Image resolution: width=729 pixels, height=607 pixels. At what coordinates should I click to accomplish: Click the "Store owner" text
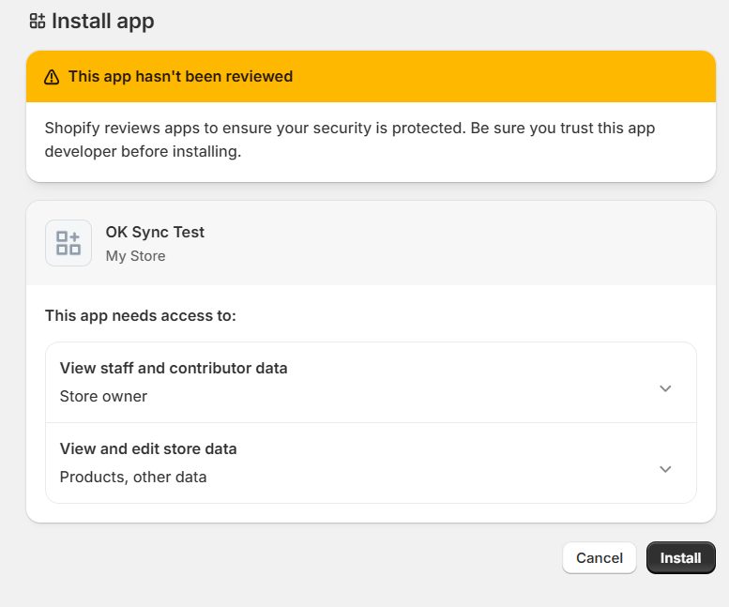(x=103, y=396)
